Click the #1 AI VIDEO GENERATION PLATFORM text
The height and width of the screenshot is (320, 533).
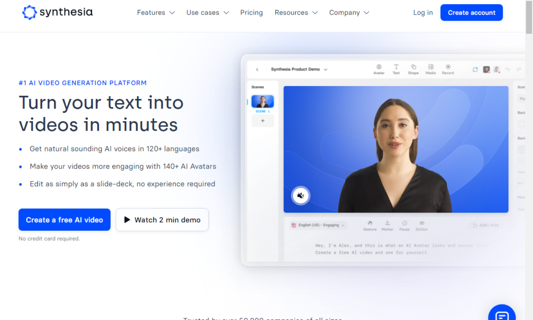coord(83,83)
